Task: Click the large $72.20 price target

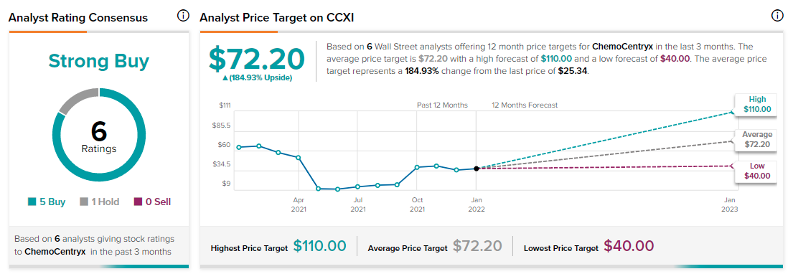Action: pos(257,59)
